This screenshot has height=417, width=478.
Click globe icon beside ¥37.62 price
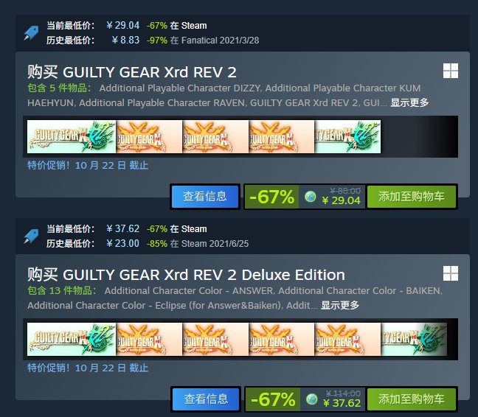(311, 399)
